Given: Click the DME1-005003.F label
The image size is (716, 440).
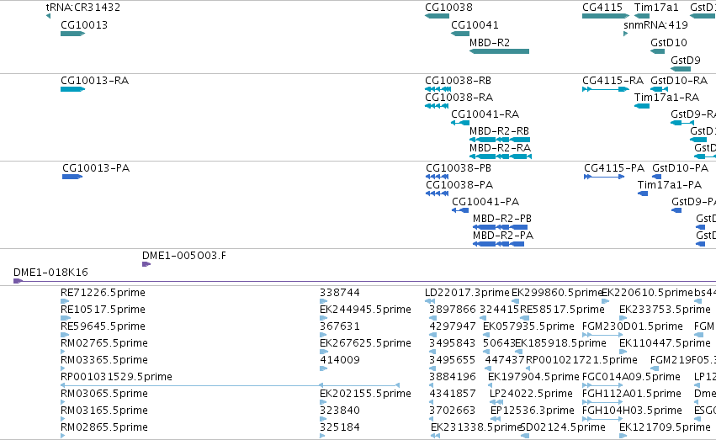Looking at the screenshot, I should pyautogui.click(x=184, y=256).
